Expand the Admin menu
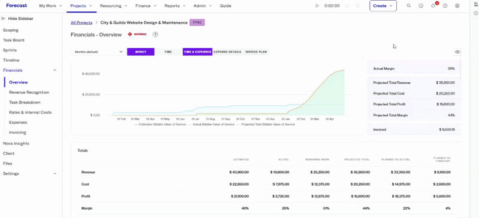The image size is (479, 218). point(203,6)
